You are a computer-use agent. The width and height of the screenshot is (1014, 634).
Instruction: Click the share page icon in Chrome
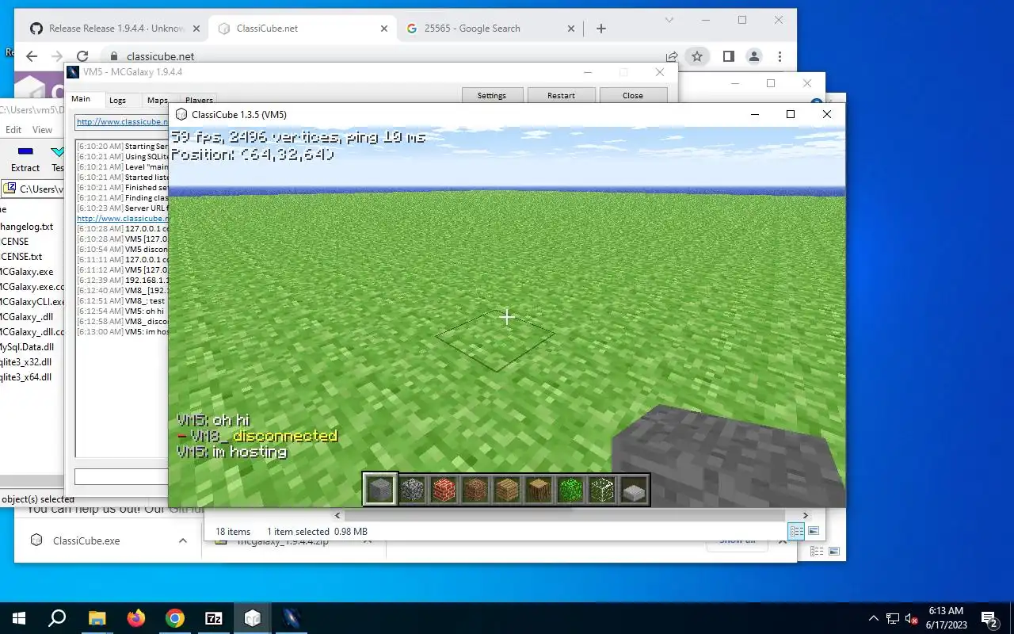pyautogui.click(x=672, y=56)
